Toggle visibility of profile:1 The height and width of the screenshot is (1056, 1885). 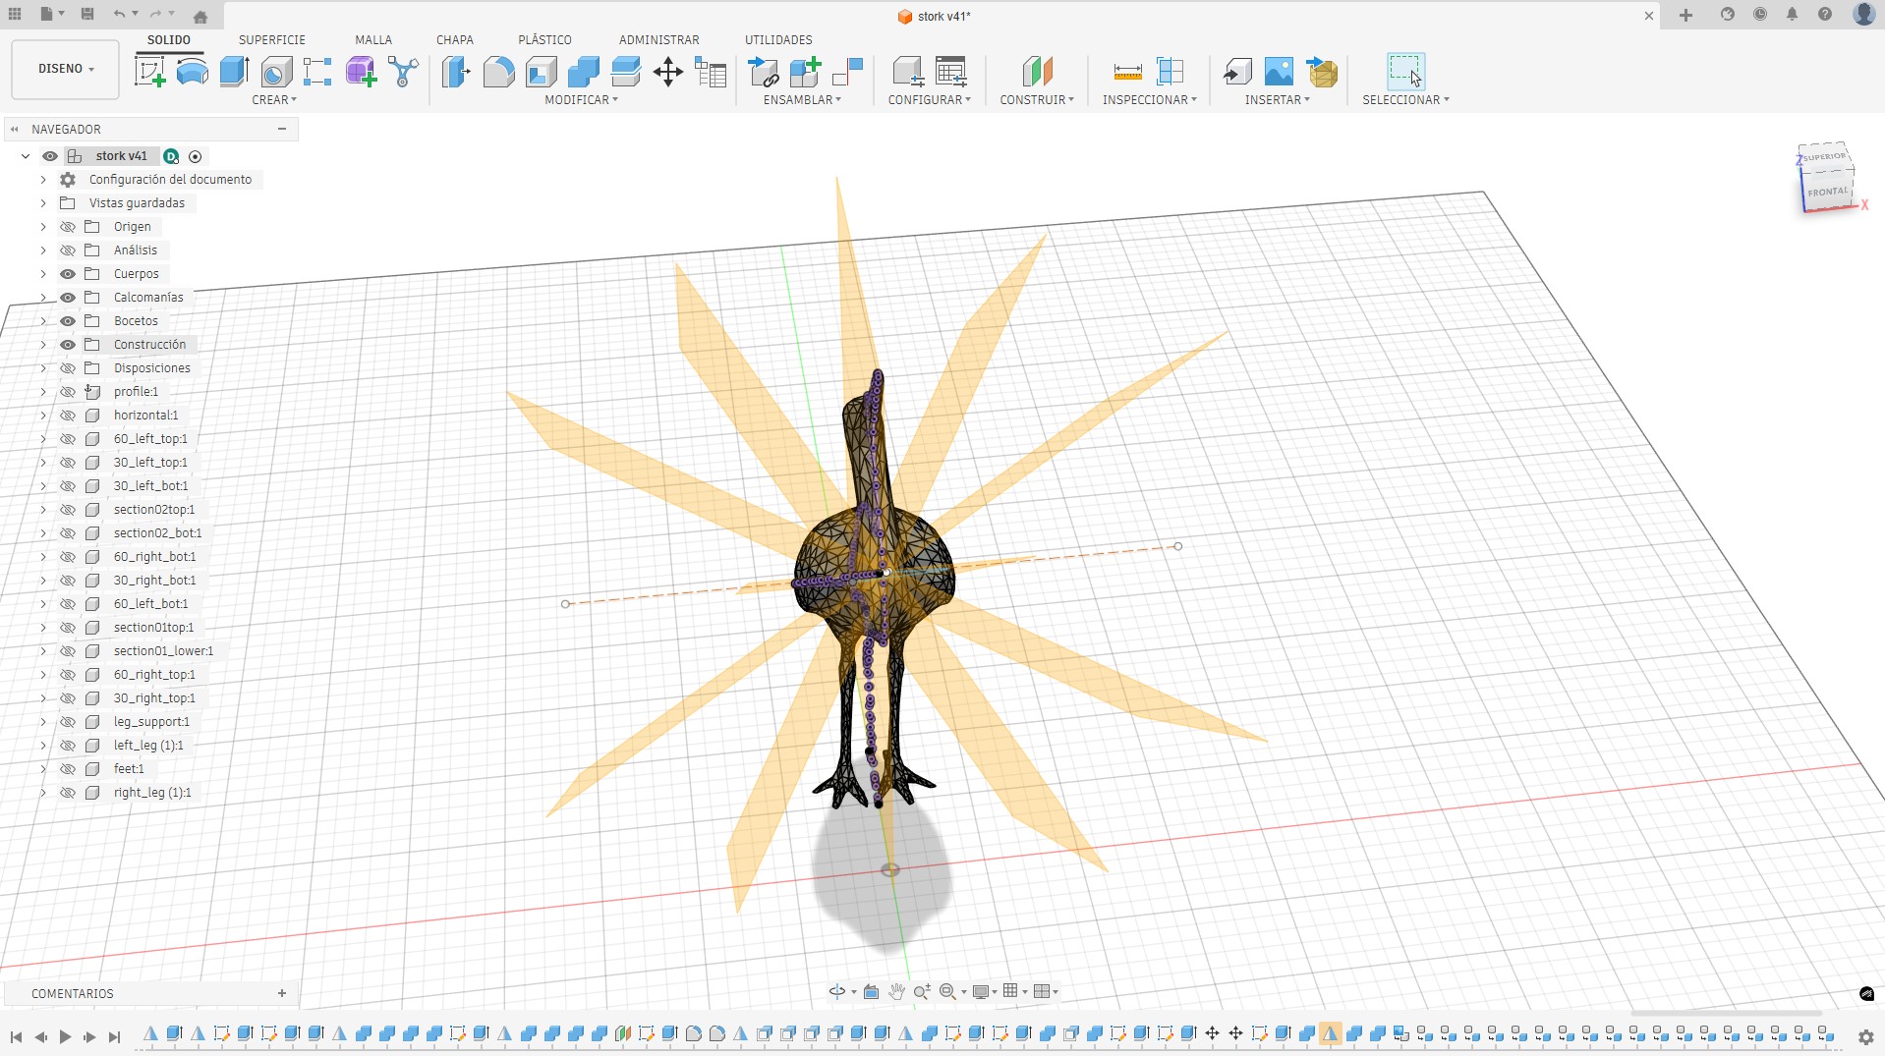coord(67,391)
